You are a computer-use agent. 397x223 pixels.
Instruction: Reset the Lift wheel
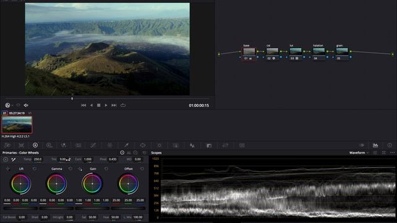click(35, 168)
